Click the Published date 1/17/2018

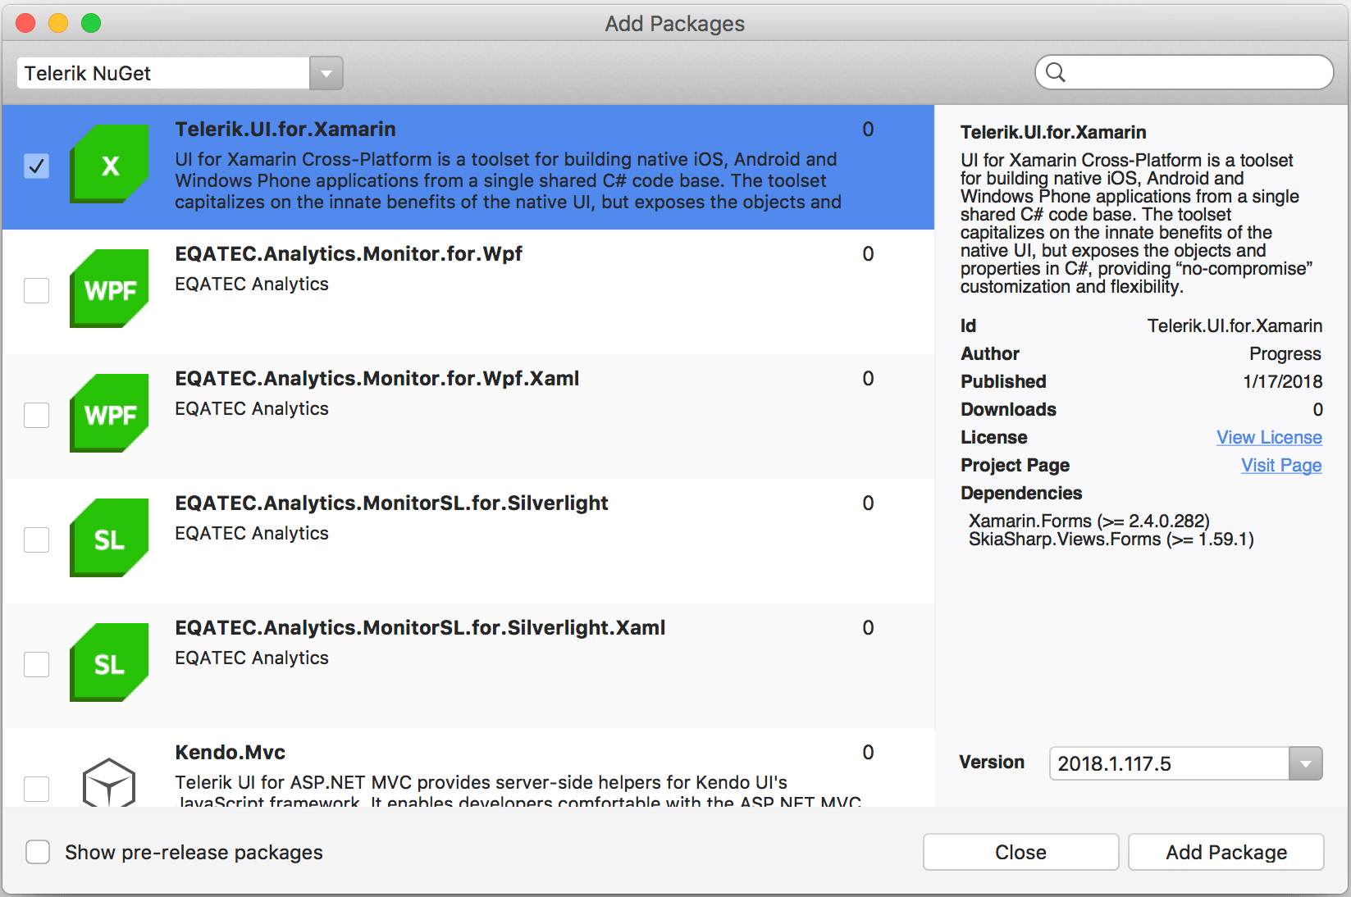[x=1283, y=382]
